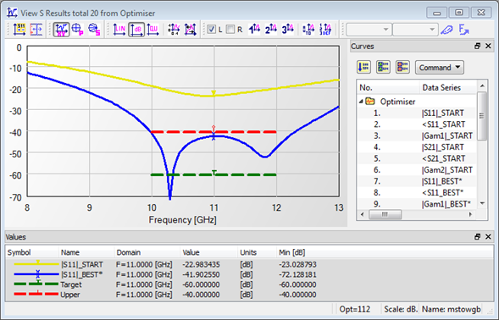This screenshot has width=499, height=320.
Task: Select the dB scale icon
Action: click(x=136, y=30)
